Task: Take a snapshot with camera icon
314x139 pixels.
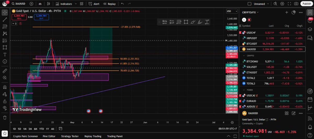Action: pos(296,4)
